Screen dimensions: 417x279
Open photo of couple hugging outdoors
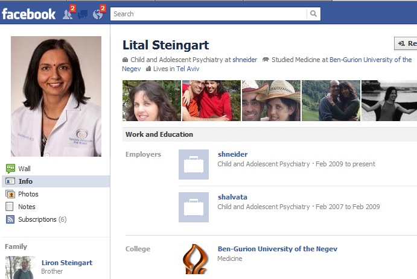point(331,101)
